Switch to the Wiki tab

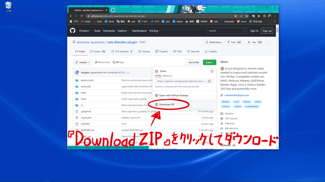(x=178, y=51)
